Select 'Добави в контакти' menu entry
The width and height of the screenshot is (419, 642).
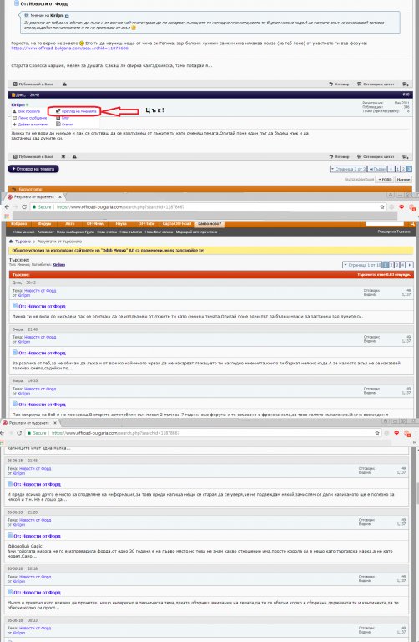click(33, 124)
